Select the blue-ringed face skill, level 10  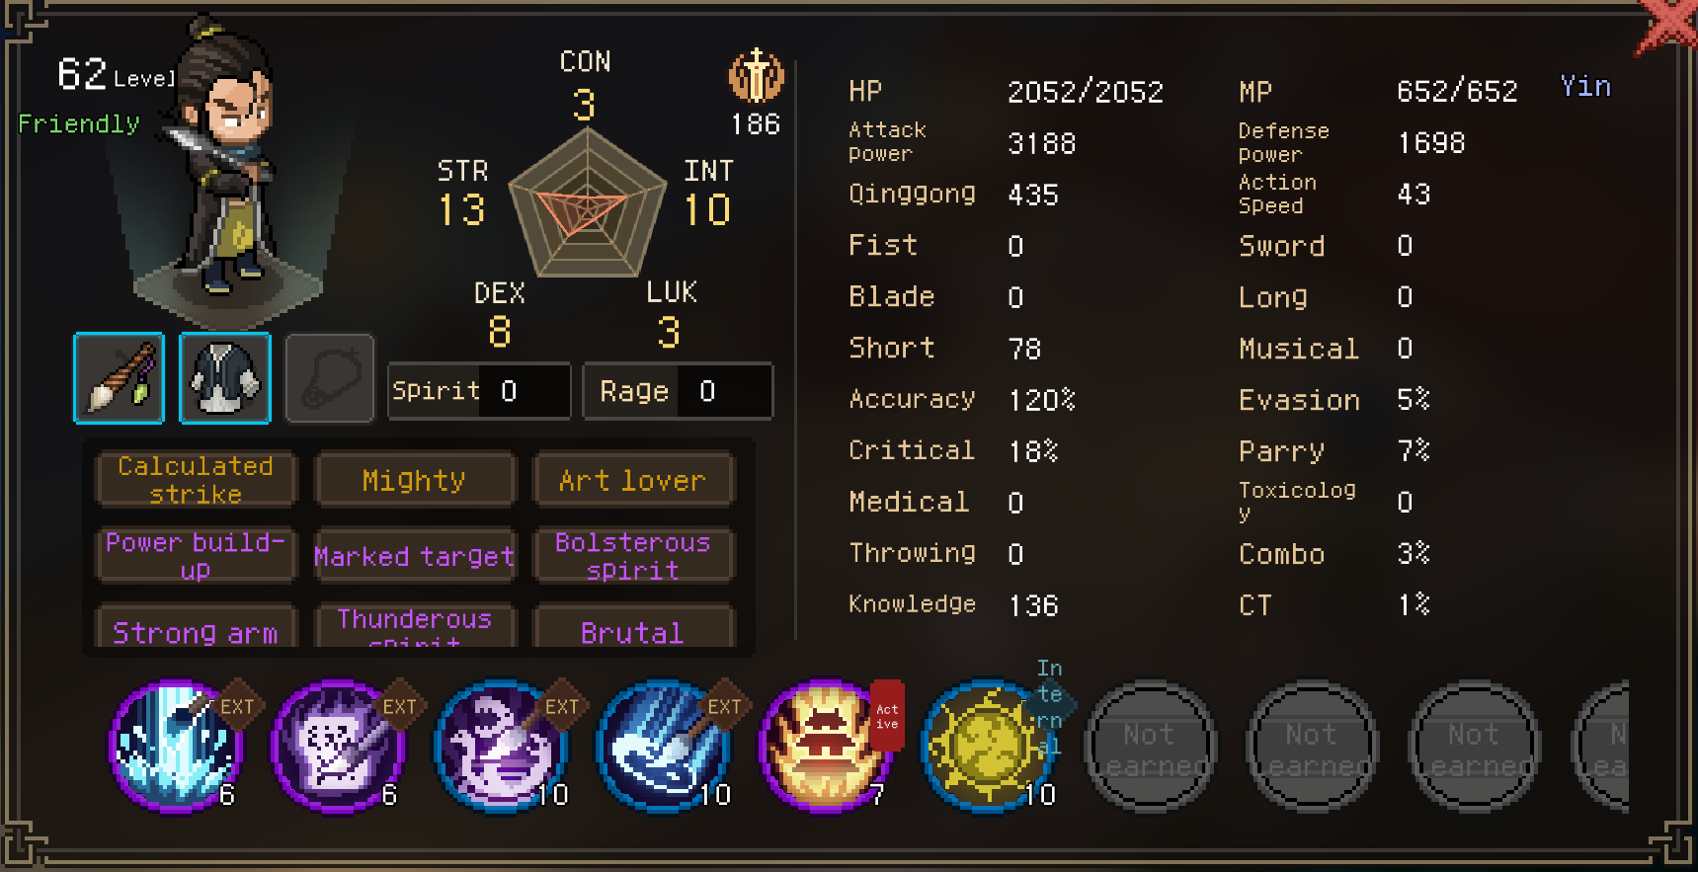[x=500, y=746]
